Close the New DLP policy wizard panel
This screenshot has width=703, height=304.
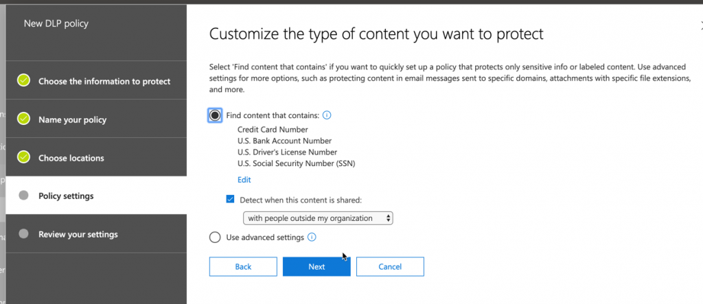(x=700, y=25)
